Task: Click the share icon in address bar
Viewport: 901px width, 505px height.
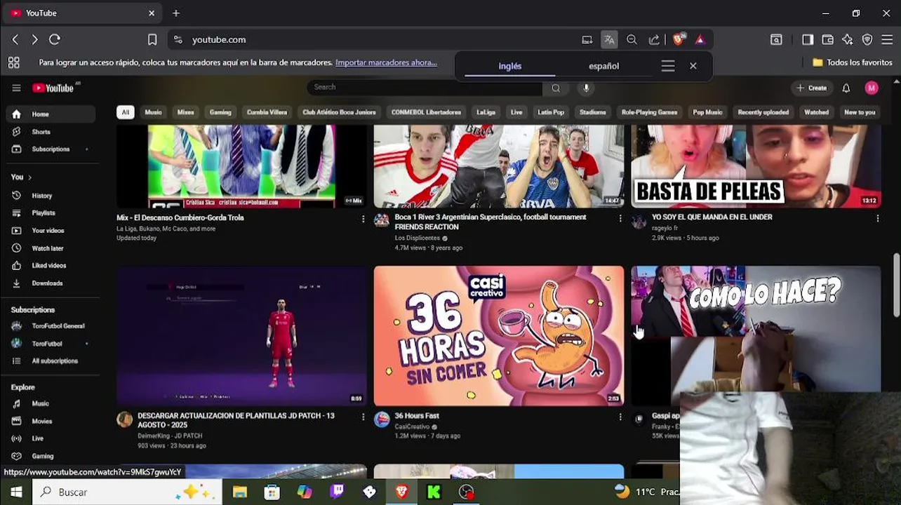Action: click(x=654, y=40)
